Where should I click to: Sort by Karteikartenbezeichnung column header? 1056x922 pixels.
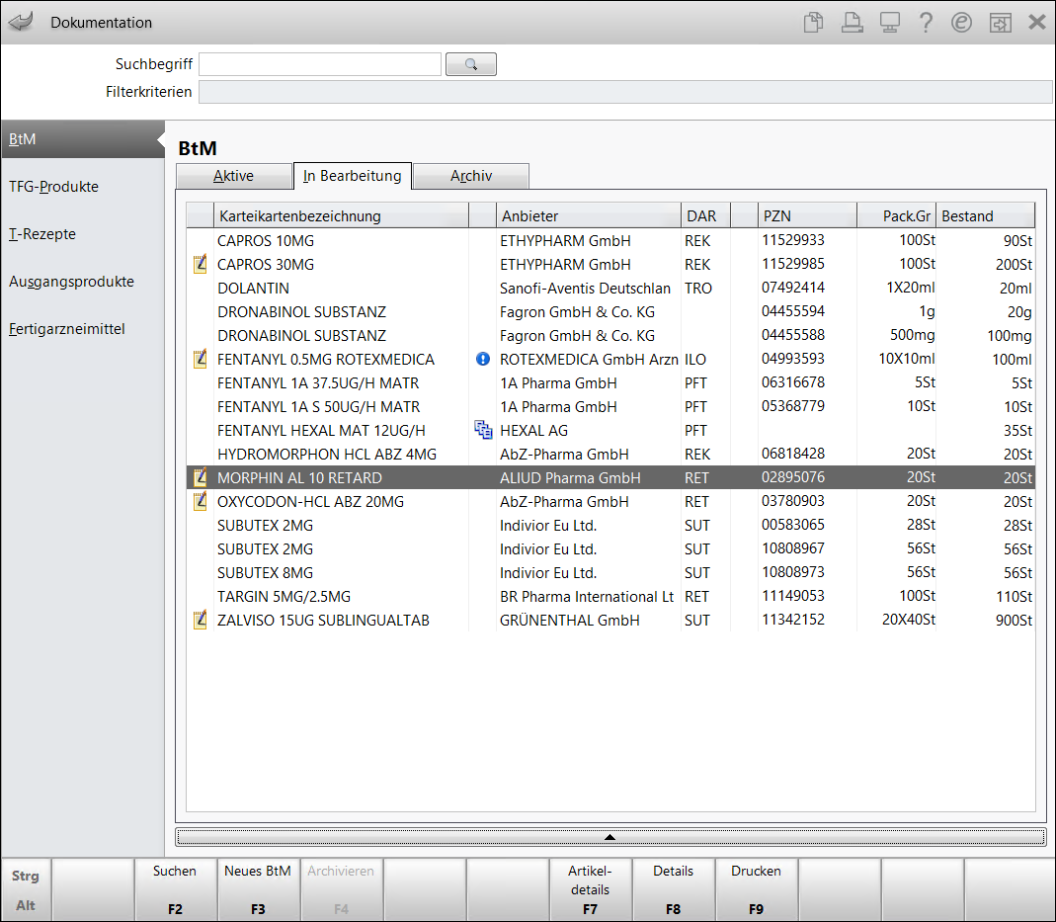(341, 215)
